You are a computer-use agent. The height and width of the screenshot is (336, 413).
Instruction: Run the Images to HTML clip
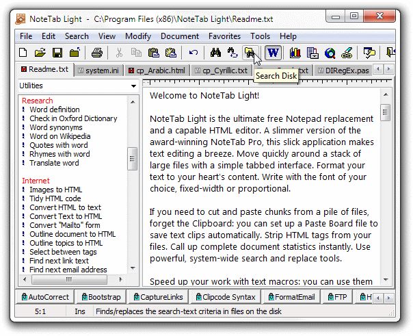(55, 190)
